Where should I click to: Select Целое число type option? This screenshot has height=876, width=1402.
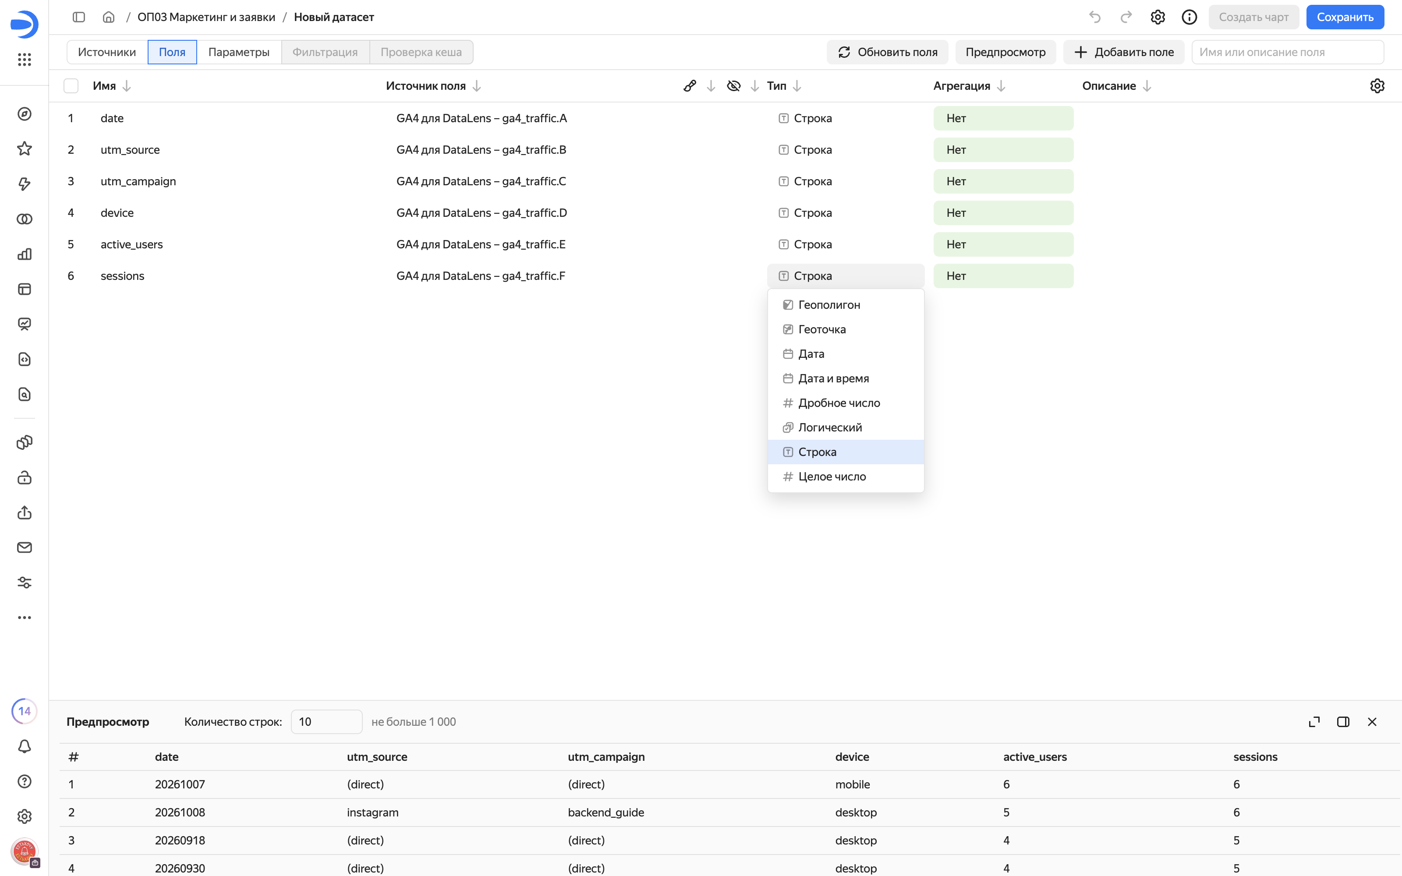coord(845,477)
